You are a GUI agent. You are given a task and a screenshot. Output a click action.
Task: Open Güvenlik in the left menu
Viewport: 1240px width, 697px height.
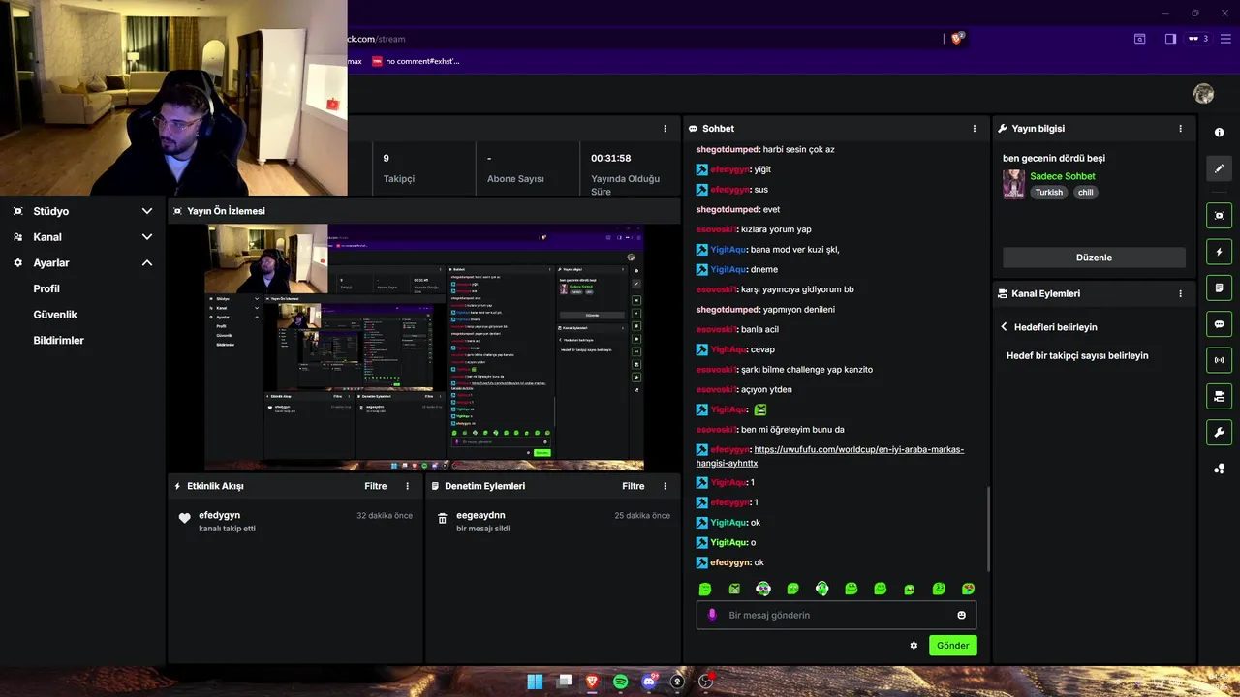pos(55,315)
